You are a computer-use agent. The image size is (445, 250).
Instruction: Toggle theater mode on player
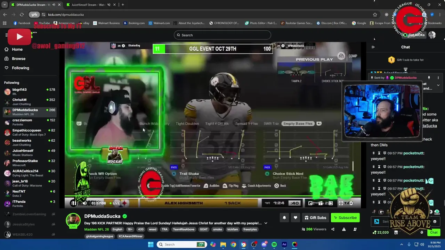click(331, 203)
